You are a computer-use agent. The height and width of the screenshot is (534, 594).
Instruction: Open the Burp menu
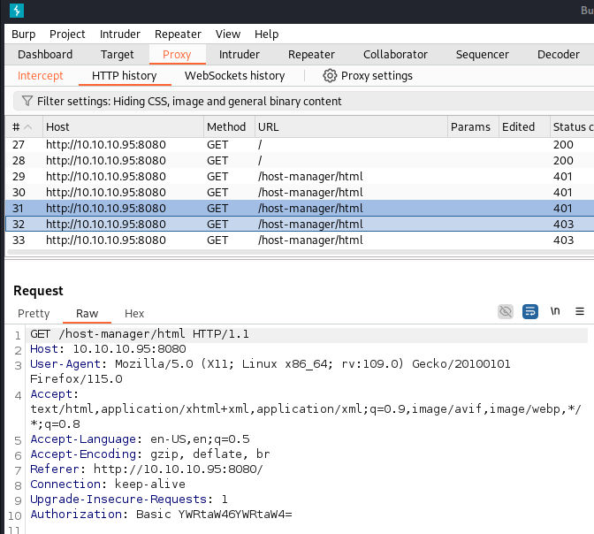click(24, 34)
